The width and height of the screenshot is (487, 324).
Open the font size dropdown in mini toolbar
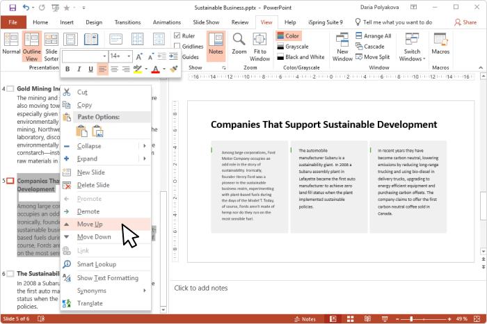pos(128,56)
